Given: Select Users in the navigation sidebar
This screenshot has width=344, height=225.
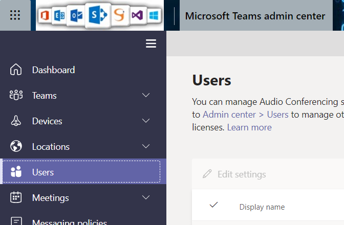Looking at the screenshot, I should pos(43,172).
